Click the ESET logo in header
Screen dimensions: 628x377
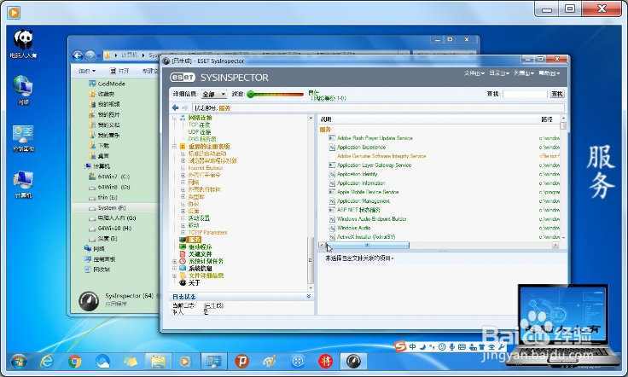(x=183, y=78)
